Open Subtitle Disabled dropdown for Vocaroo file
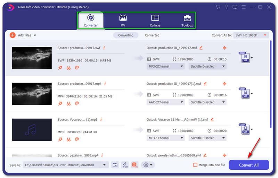The height and width of the screenshot is (178, 278). click(x=207, y=138)
